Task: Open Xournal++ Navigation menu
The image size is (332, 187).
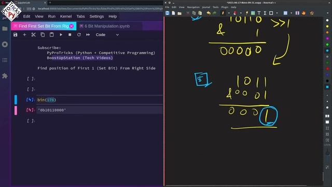Action: (193, 7)
